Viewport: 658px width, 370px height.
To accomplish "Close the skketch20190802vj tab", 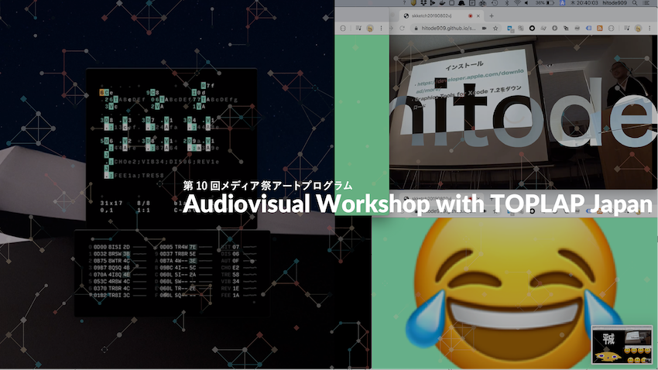I will point(478,16).
